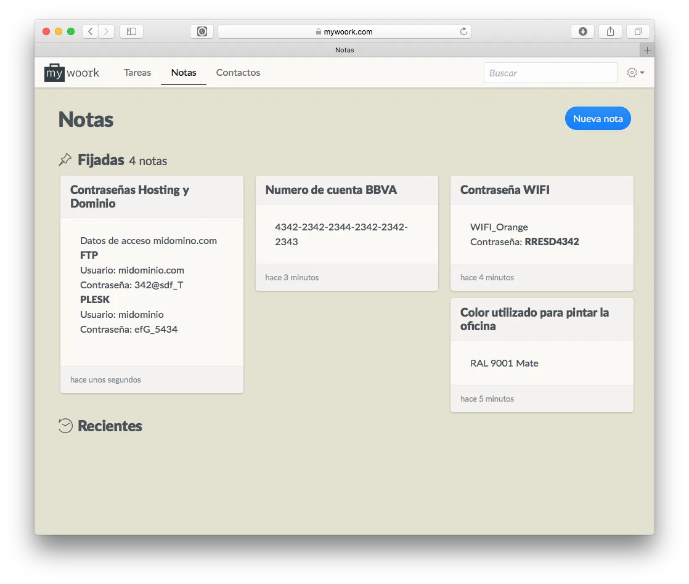Go back with Safari's back arrow
The width and height of the screenshot is (689, 584).
(x=91, y=31)
